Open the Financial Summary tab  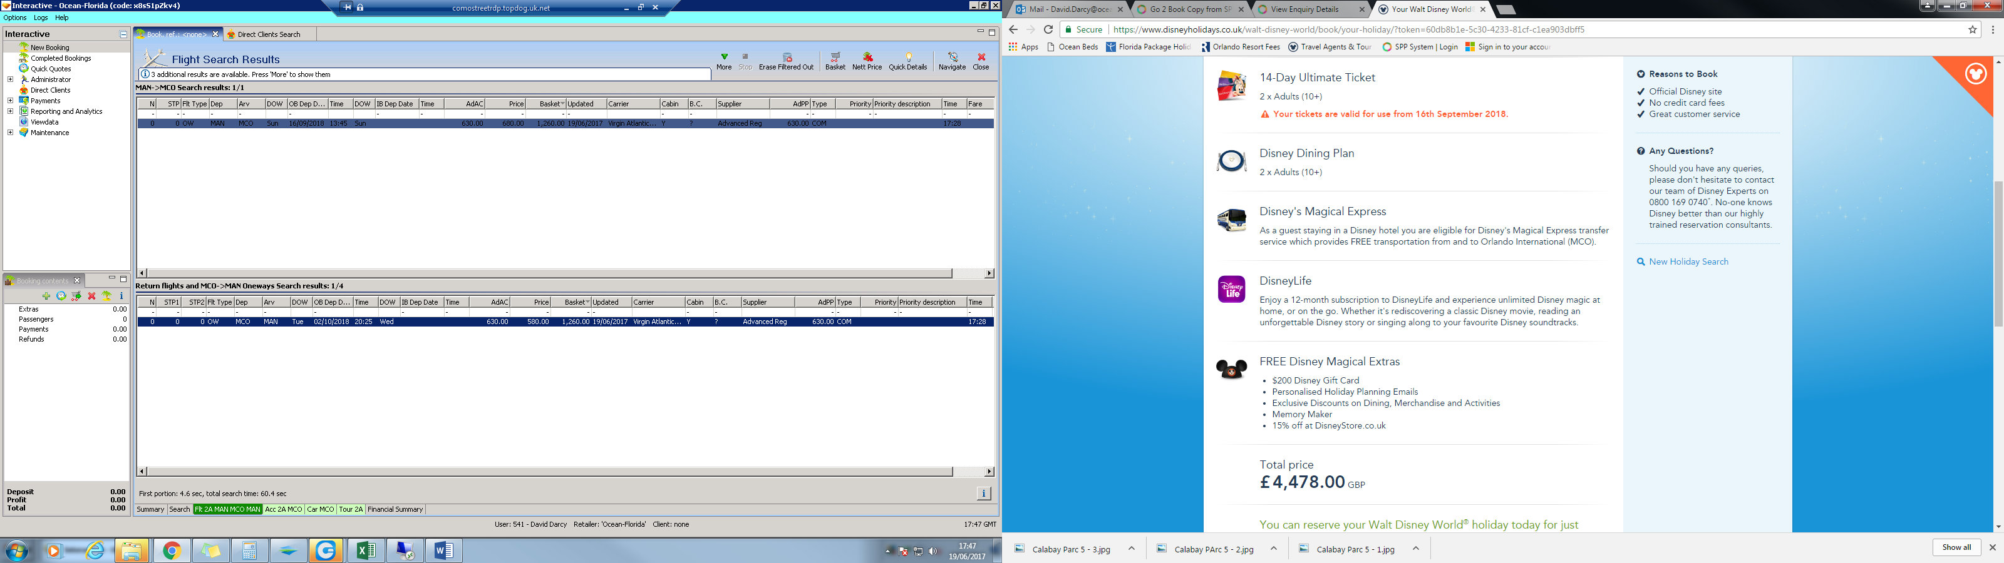point(395,509)
